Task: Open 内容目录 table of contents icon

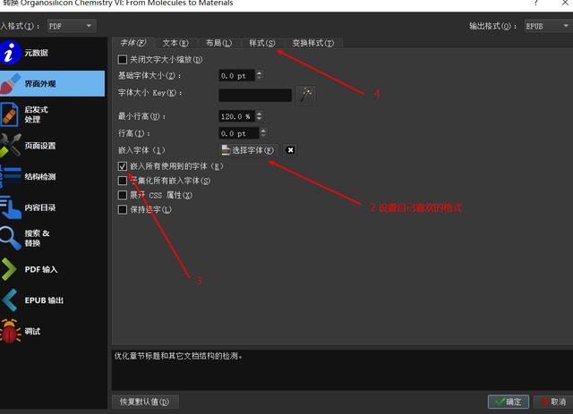Action: pyautogui.click(x=10, y=207)
